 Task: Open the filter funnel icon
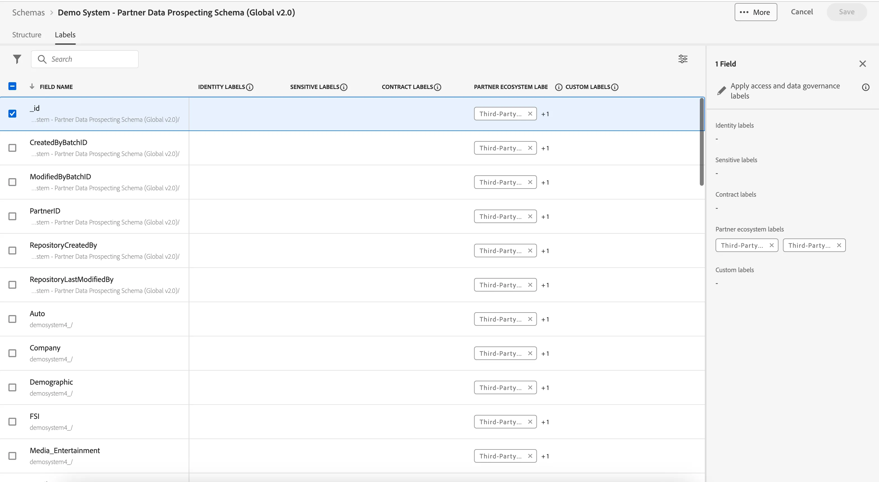point(17,59)
